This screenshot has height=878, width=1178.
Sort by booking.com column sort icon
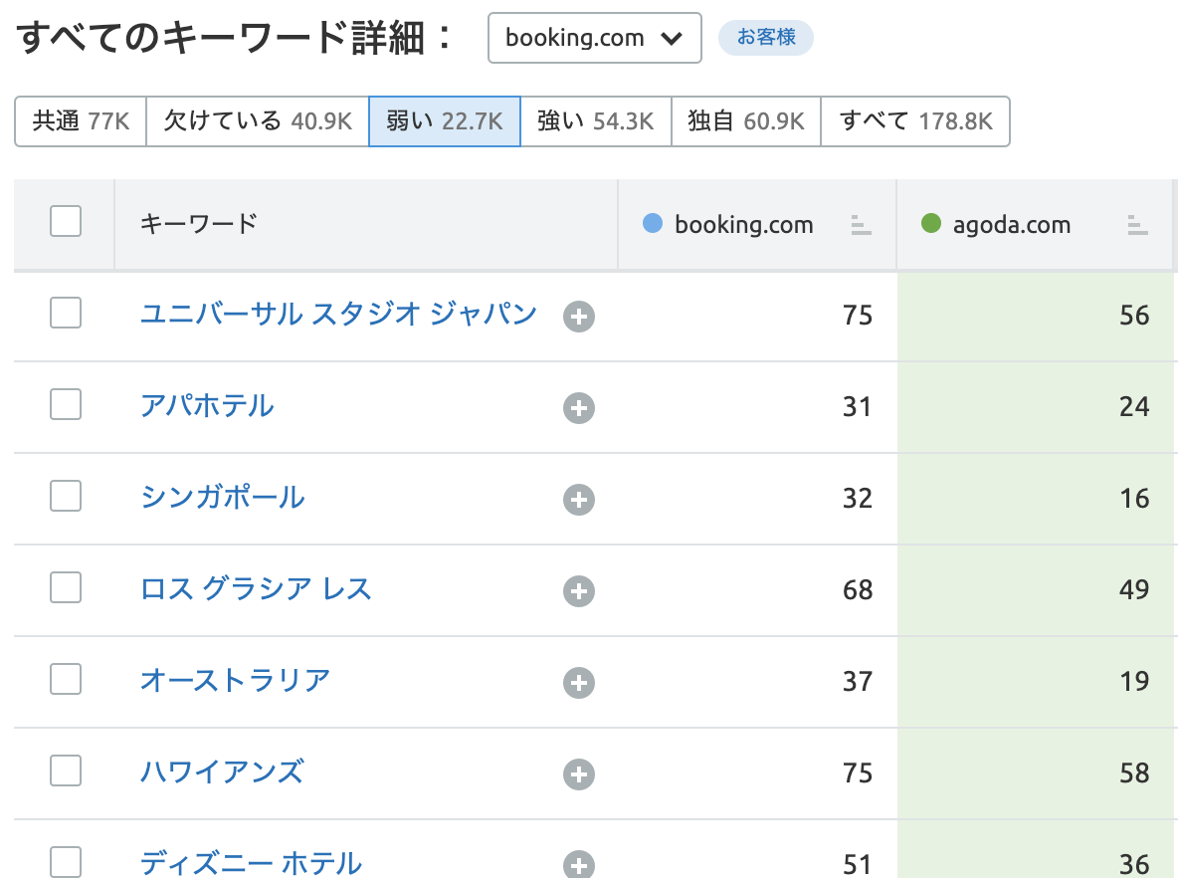point(861,225)
